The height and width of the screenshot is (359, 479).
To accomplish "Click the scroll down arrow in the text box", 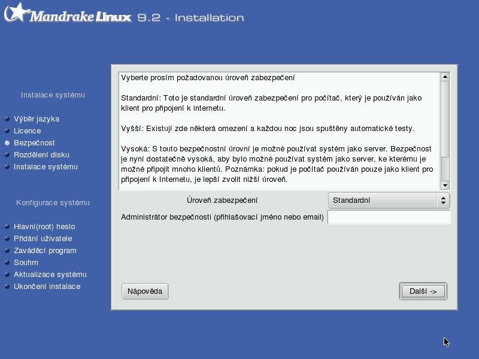I will point(445,185).
